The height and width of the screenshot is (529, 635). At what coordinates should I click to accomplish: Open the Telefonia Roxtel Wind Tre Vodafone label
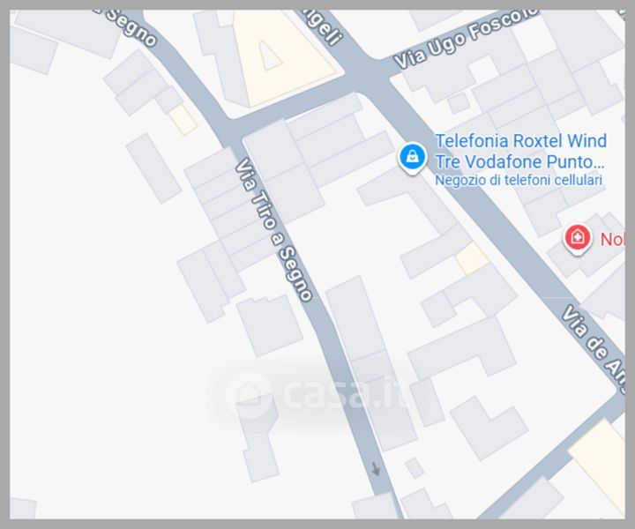click(x=520, y=151)
